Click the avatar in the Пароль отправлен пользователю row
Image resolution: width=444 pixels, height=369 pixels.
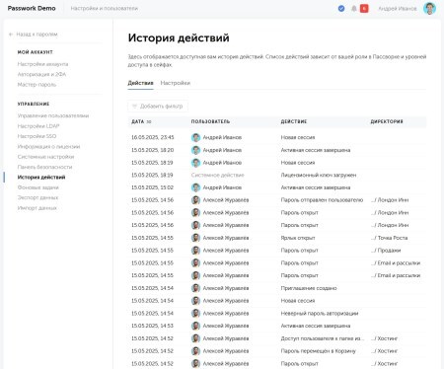tap(195, 200)
